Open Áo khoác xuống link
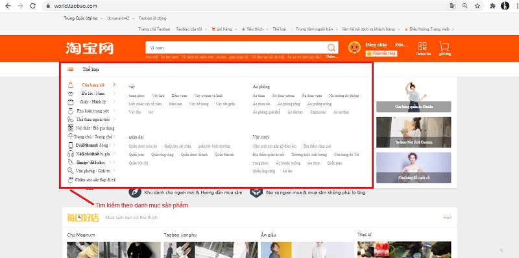 click(x=288, y=163)
